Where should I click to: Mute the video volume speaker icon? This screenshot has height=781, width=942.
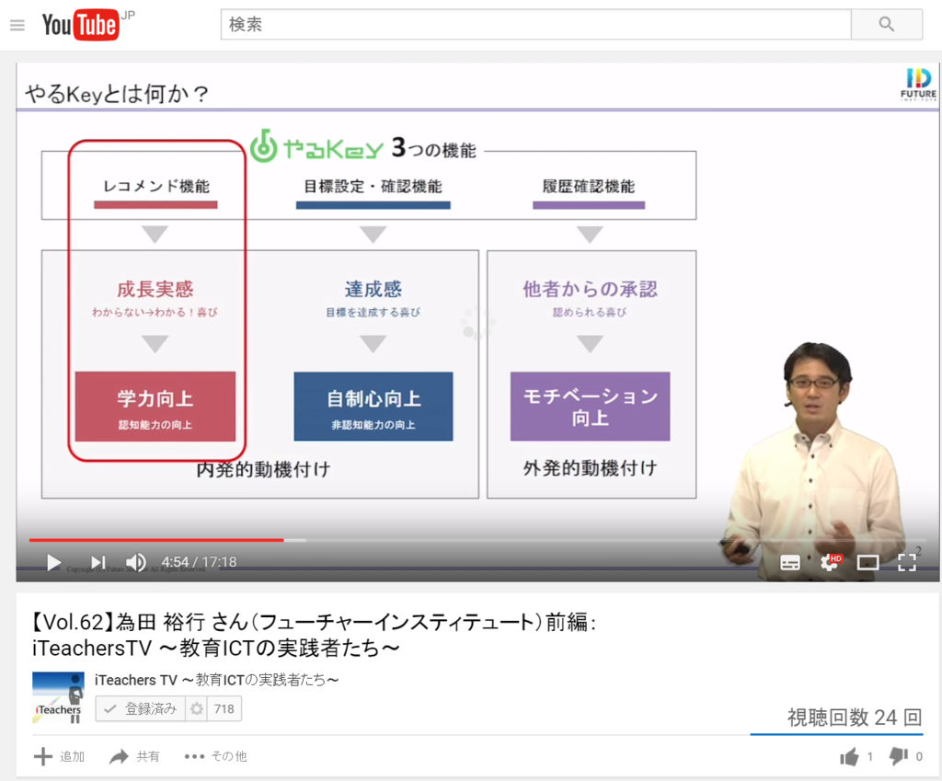coord(136,562)
